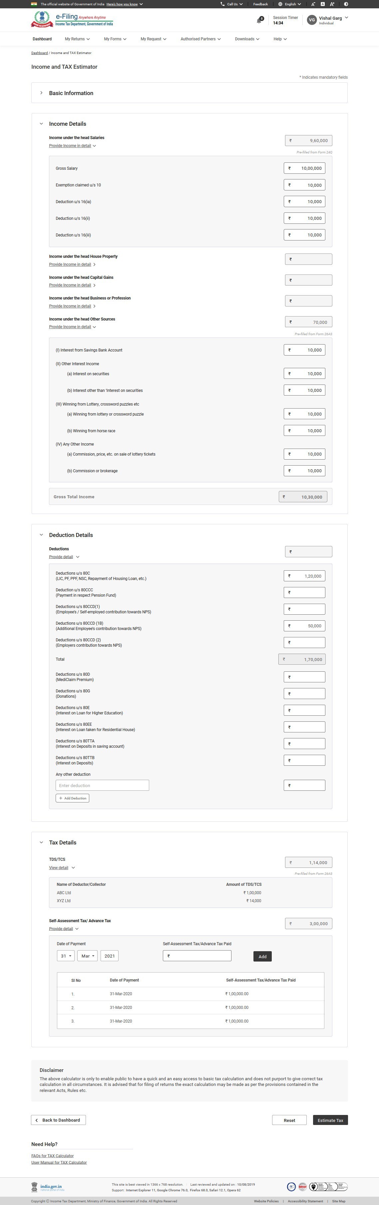The image size is (379, 1205).
Task: Expand the Basic Information section
Action: pos(41,93)
